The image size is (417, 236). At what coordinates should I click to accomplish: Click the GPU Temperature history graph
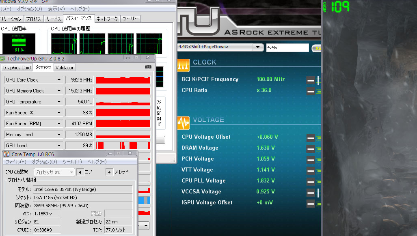pyautogui.click(x=123, y=102)
